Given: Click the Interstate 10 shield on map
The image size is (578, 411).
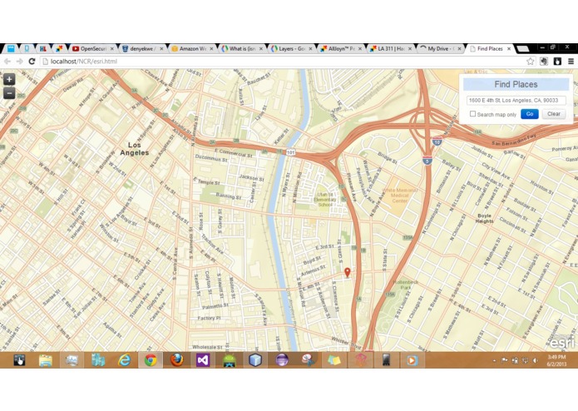Looking at the screenshot, I should tap(437, 141).
